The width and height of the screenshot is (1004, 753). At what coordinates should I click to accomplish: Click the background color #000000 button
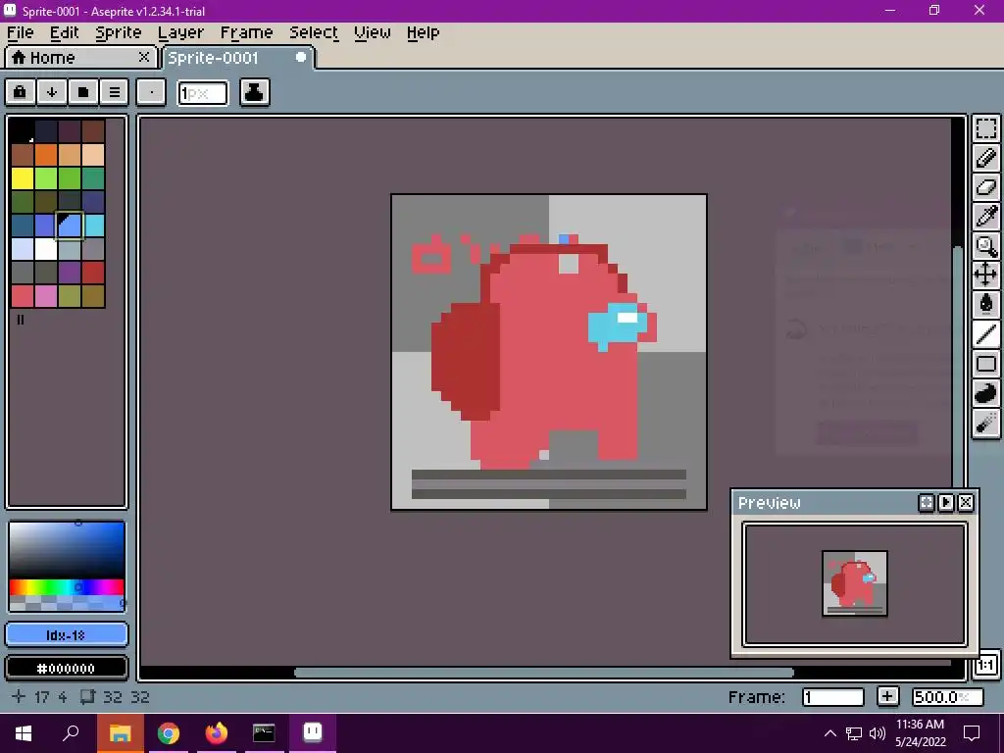coord(67,669)
